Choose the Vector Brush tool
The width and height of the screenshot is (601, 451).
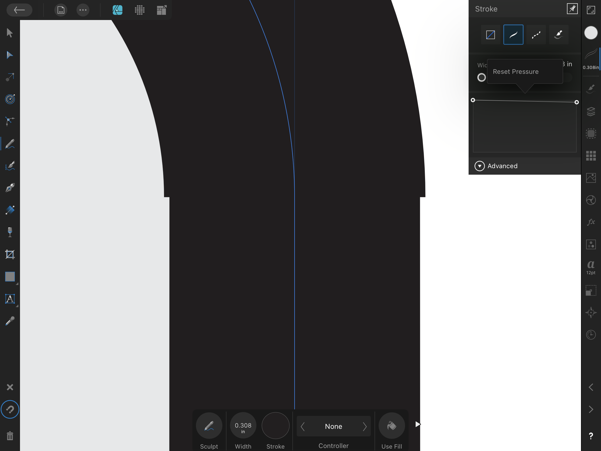pos(10,166)
